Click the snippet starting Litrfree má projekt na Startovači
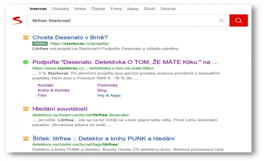The image size is (264, 162). coord(105,49)
